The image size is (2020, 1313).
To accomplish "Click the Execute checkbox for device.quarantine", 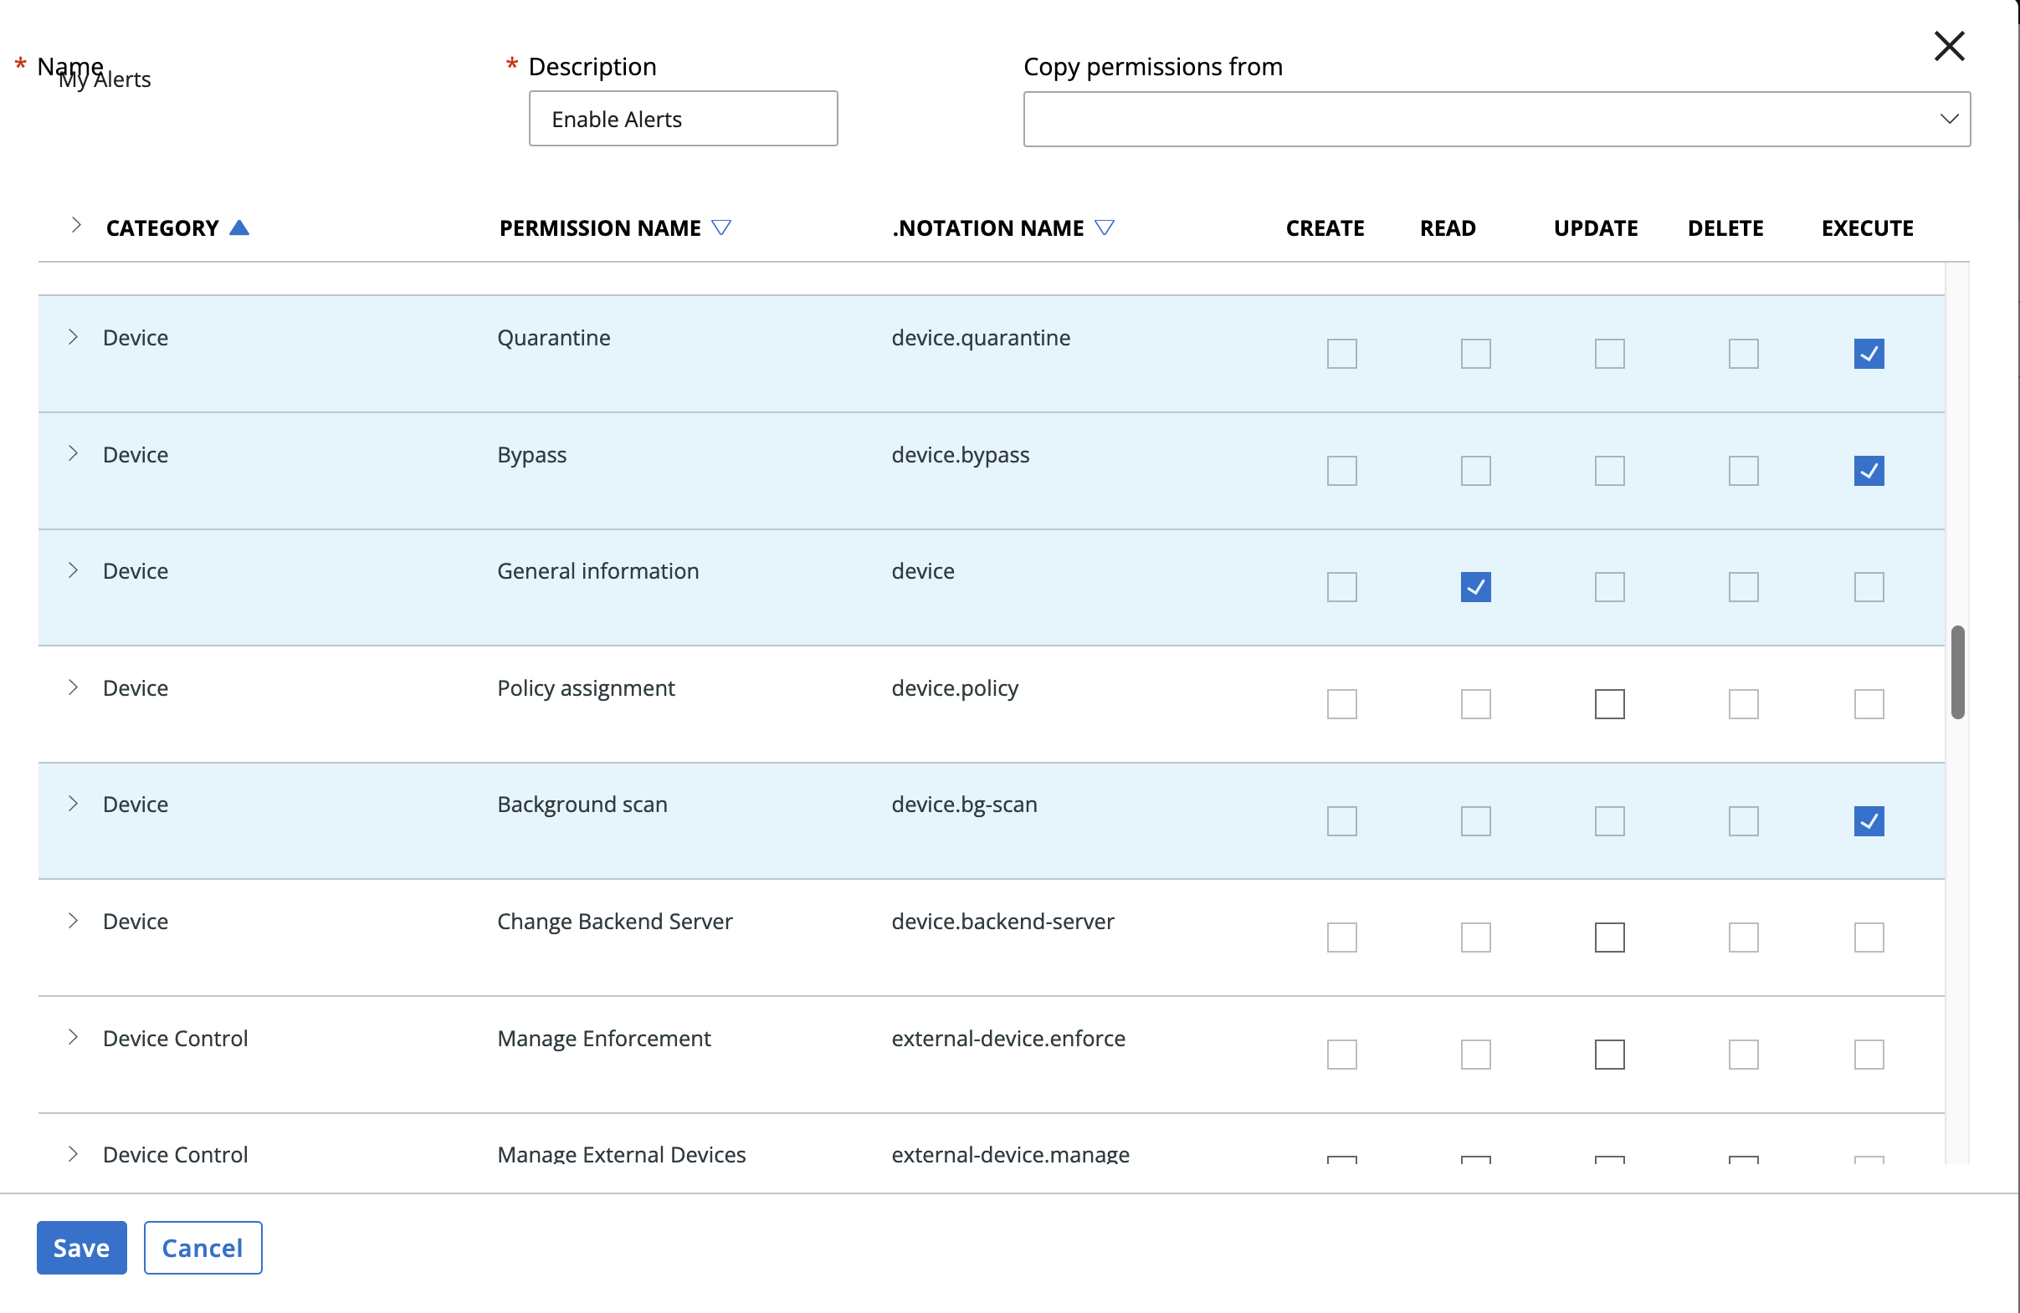I will click(x=1869, y=353).
